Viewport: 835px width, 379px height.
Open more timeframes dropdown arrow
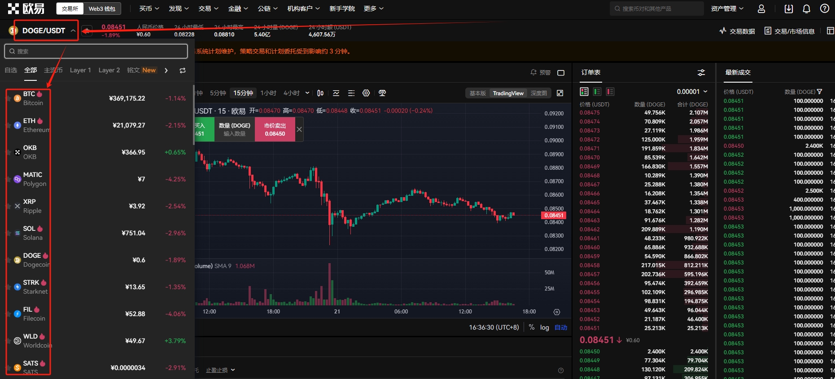pyautogui.click(x=307, y=93)
